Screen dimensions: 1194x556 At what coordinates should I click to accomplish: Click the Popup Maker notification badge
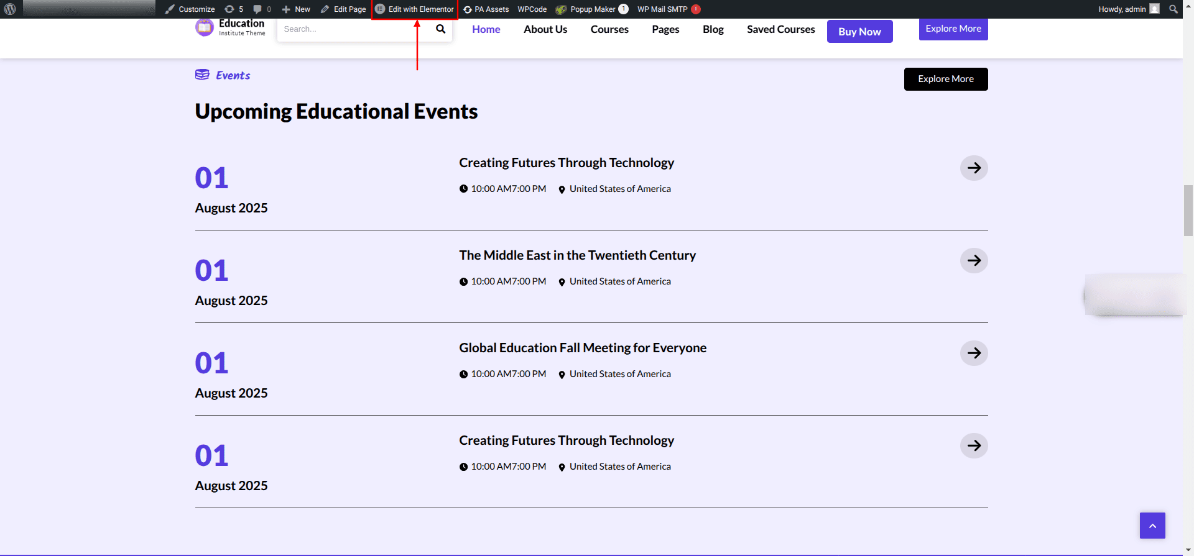[x=624, y=9]
